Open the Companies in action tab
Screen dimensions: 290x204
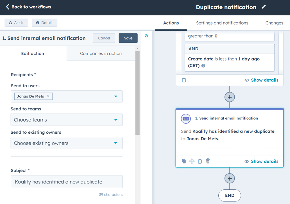coord(101,53)
